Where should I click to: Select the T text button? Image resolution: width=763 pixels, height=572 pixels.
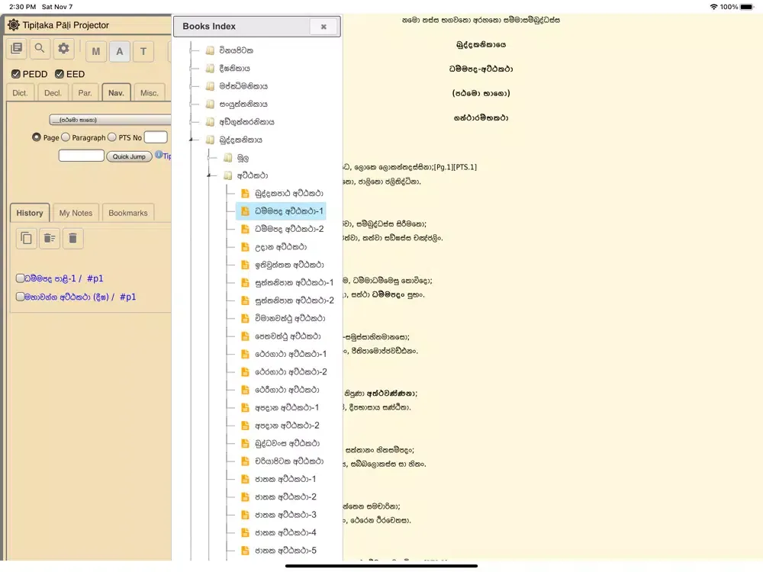(x=143, y=52)
